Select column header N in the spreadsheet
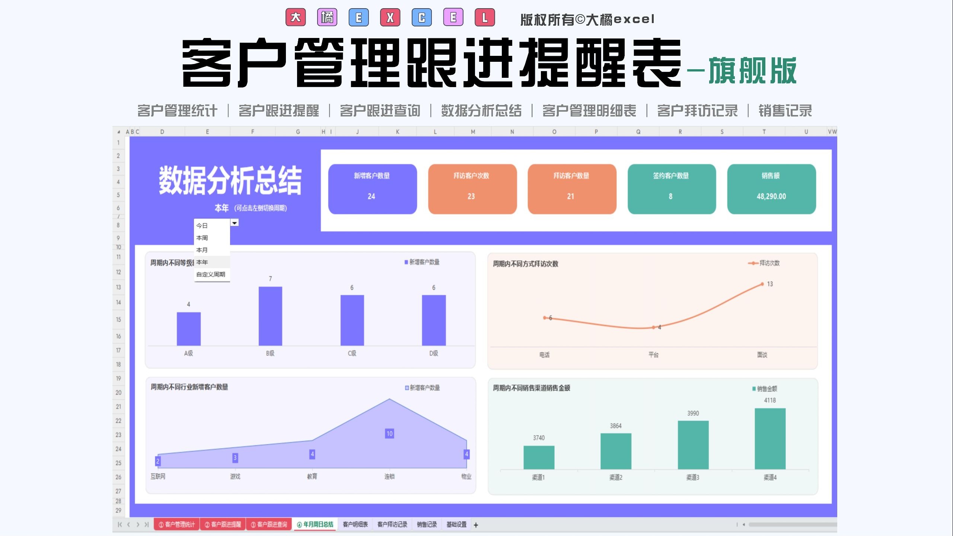Viewport: 953px width, 536px height. coord(511,131)
